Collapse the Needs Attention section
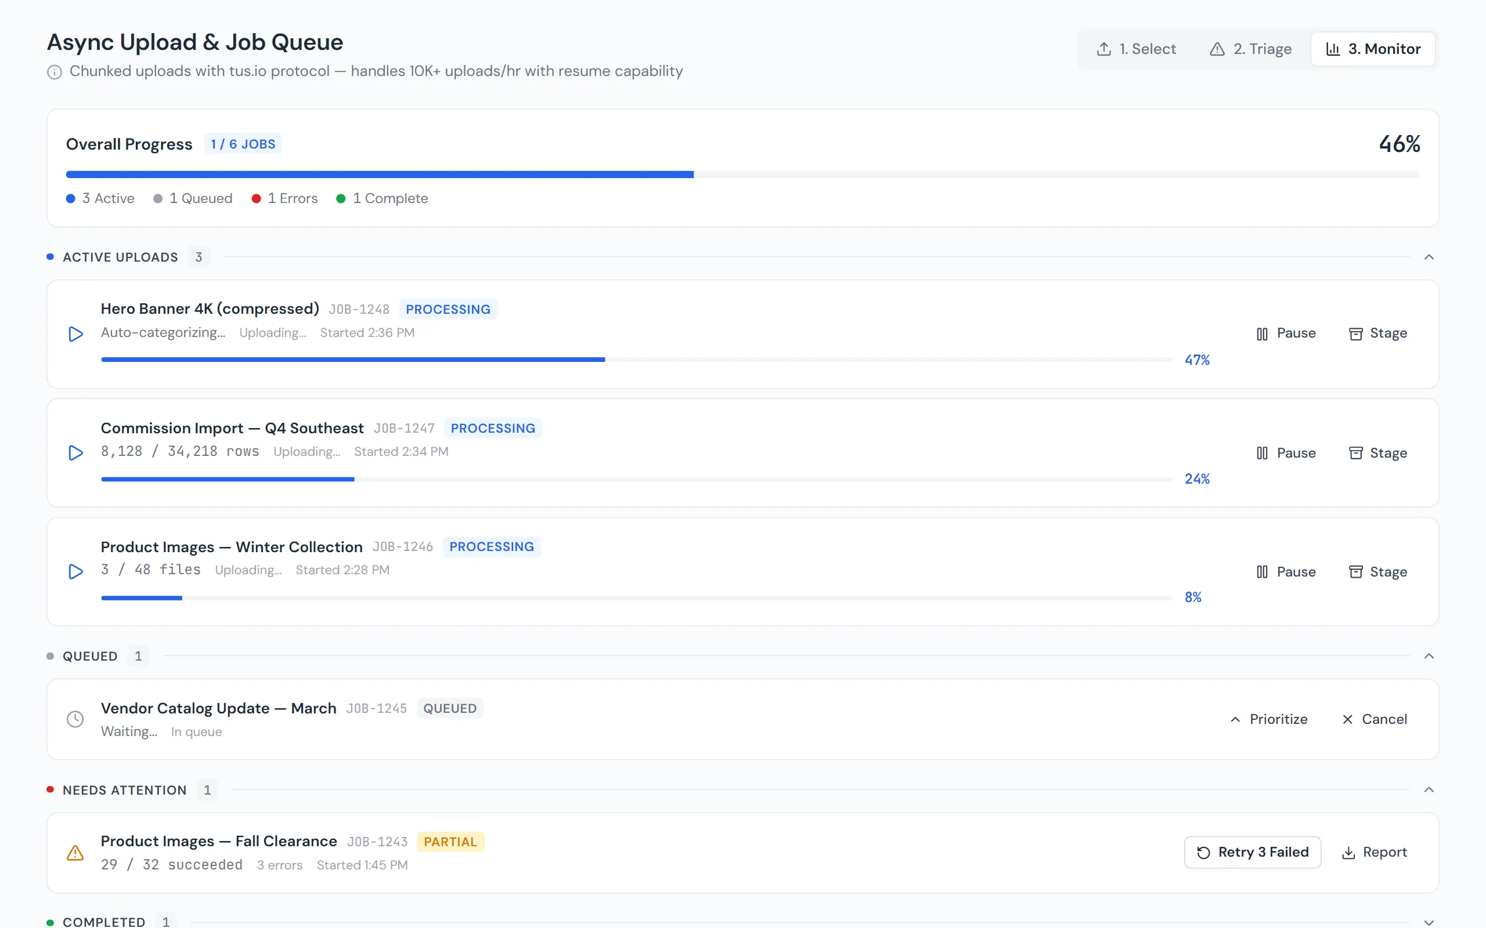 coord(1429,790)
